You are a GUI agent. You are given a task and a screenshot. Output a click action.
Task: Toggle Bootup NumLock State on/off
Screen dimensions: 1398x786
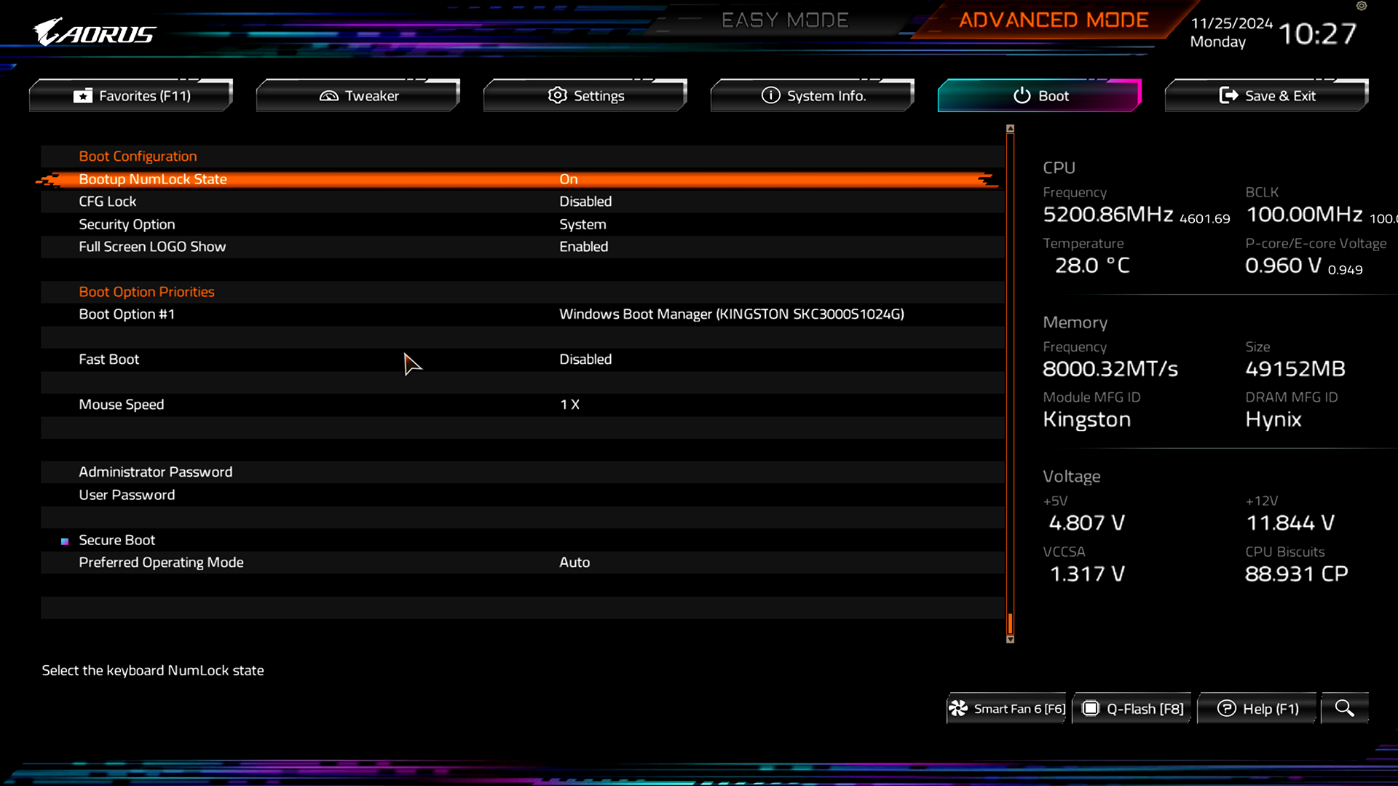(x=518, y=178)
